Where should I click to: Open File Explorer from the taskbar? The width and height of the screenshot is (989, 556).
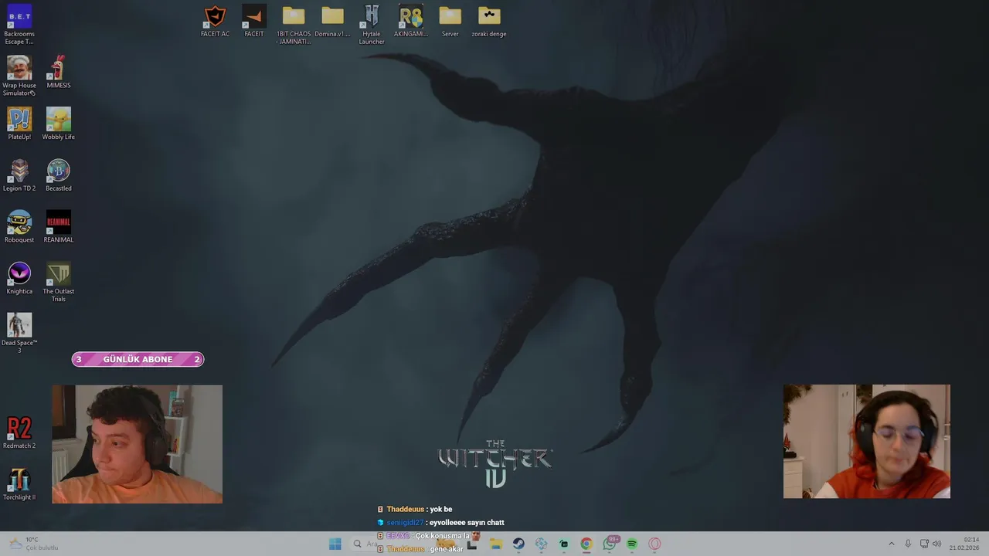pos(496,544)
